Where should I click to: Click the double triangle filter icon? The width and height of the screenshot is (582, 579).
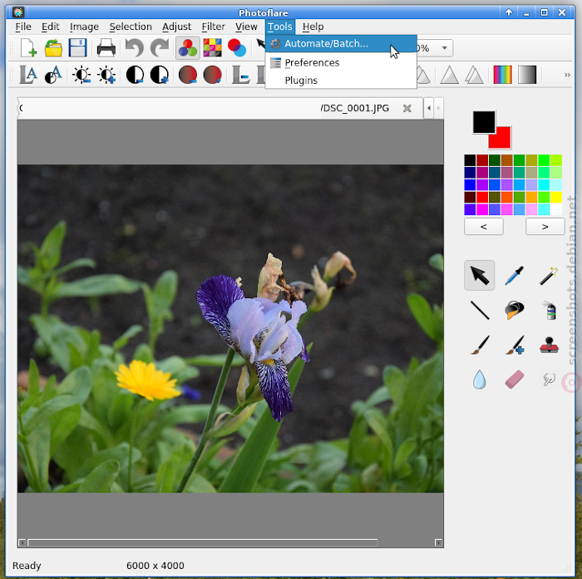(x=474, y=75)
